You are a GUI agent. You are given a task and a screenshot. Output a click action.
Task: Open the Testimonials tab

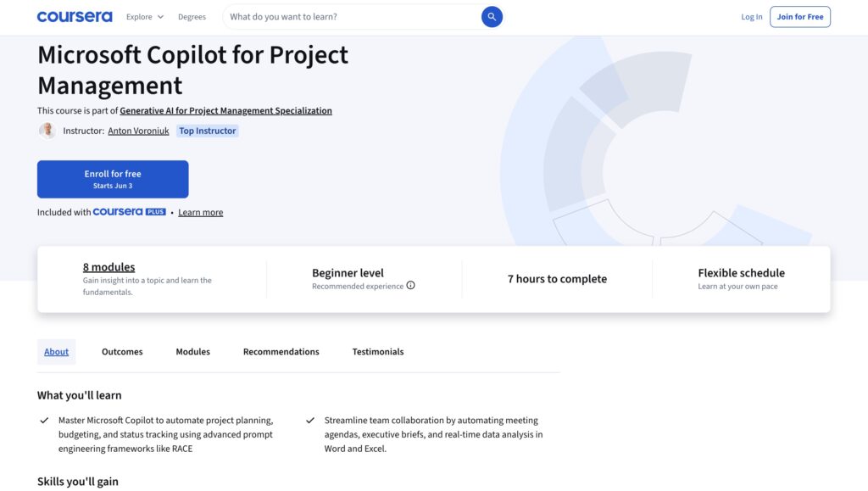pos(378,352)
